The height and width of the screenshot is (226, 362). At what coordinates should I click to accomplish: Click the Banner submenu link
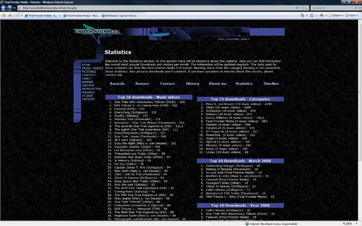tap(142, 84)
